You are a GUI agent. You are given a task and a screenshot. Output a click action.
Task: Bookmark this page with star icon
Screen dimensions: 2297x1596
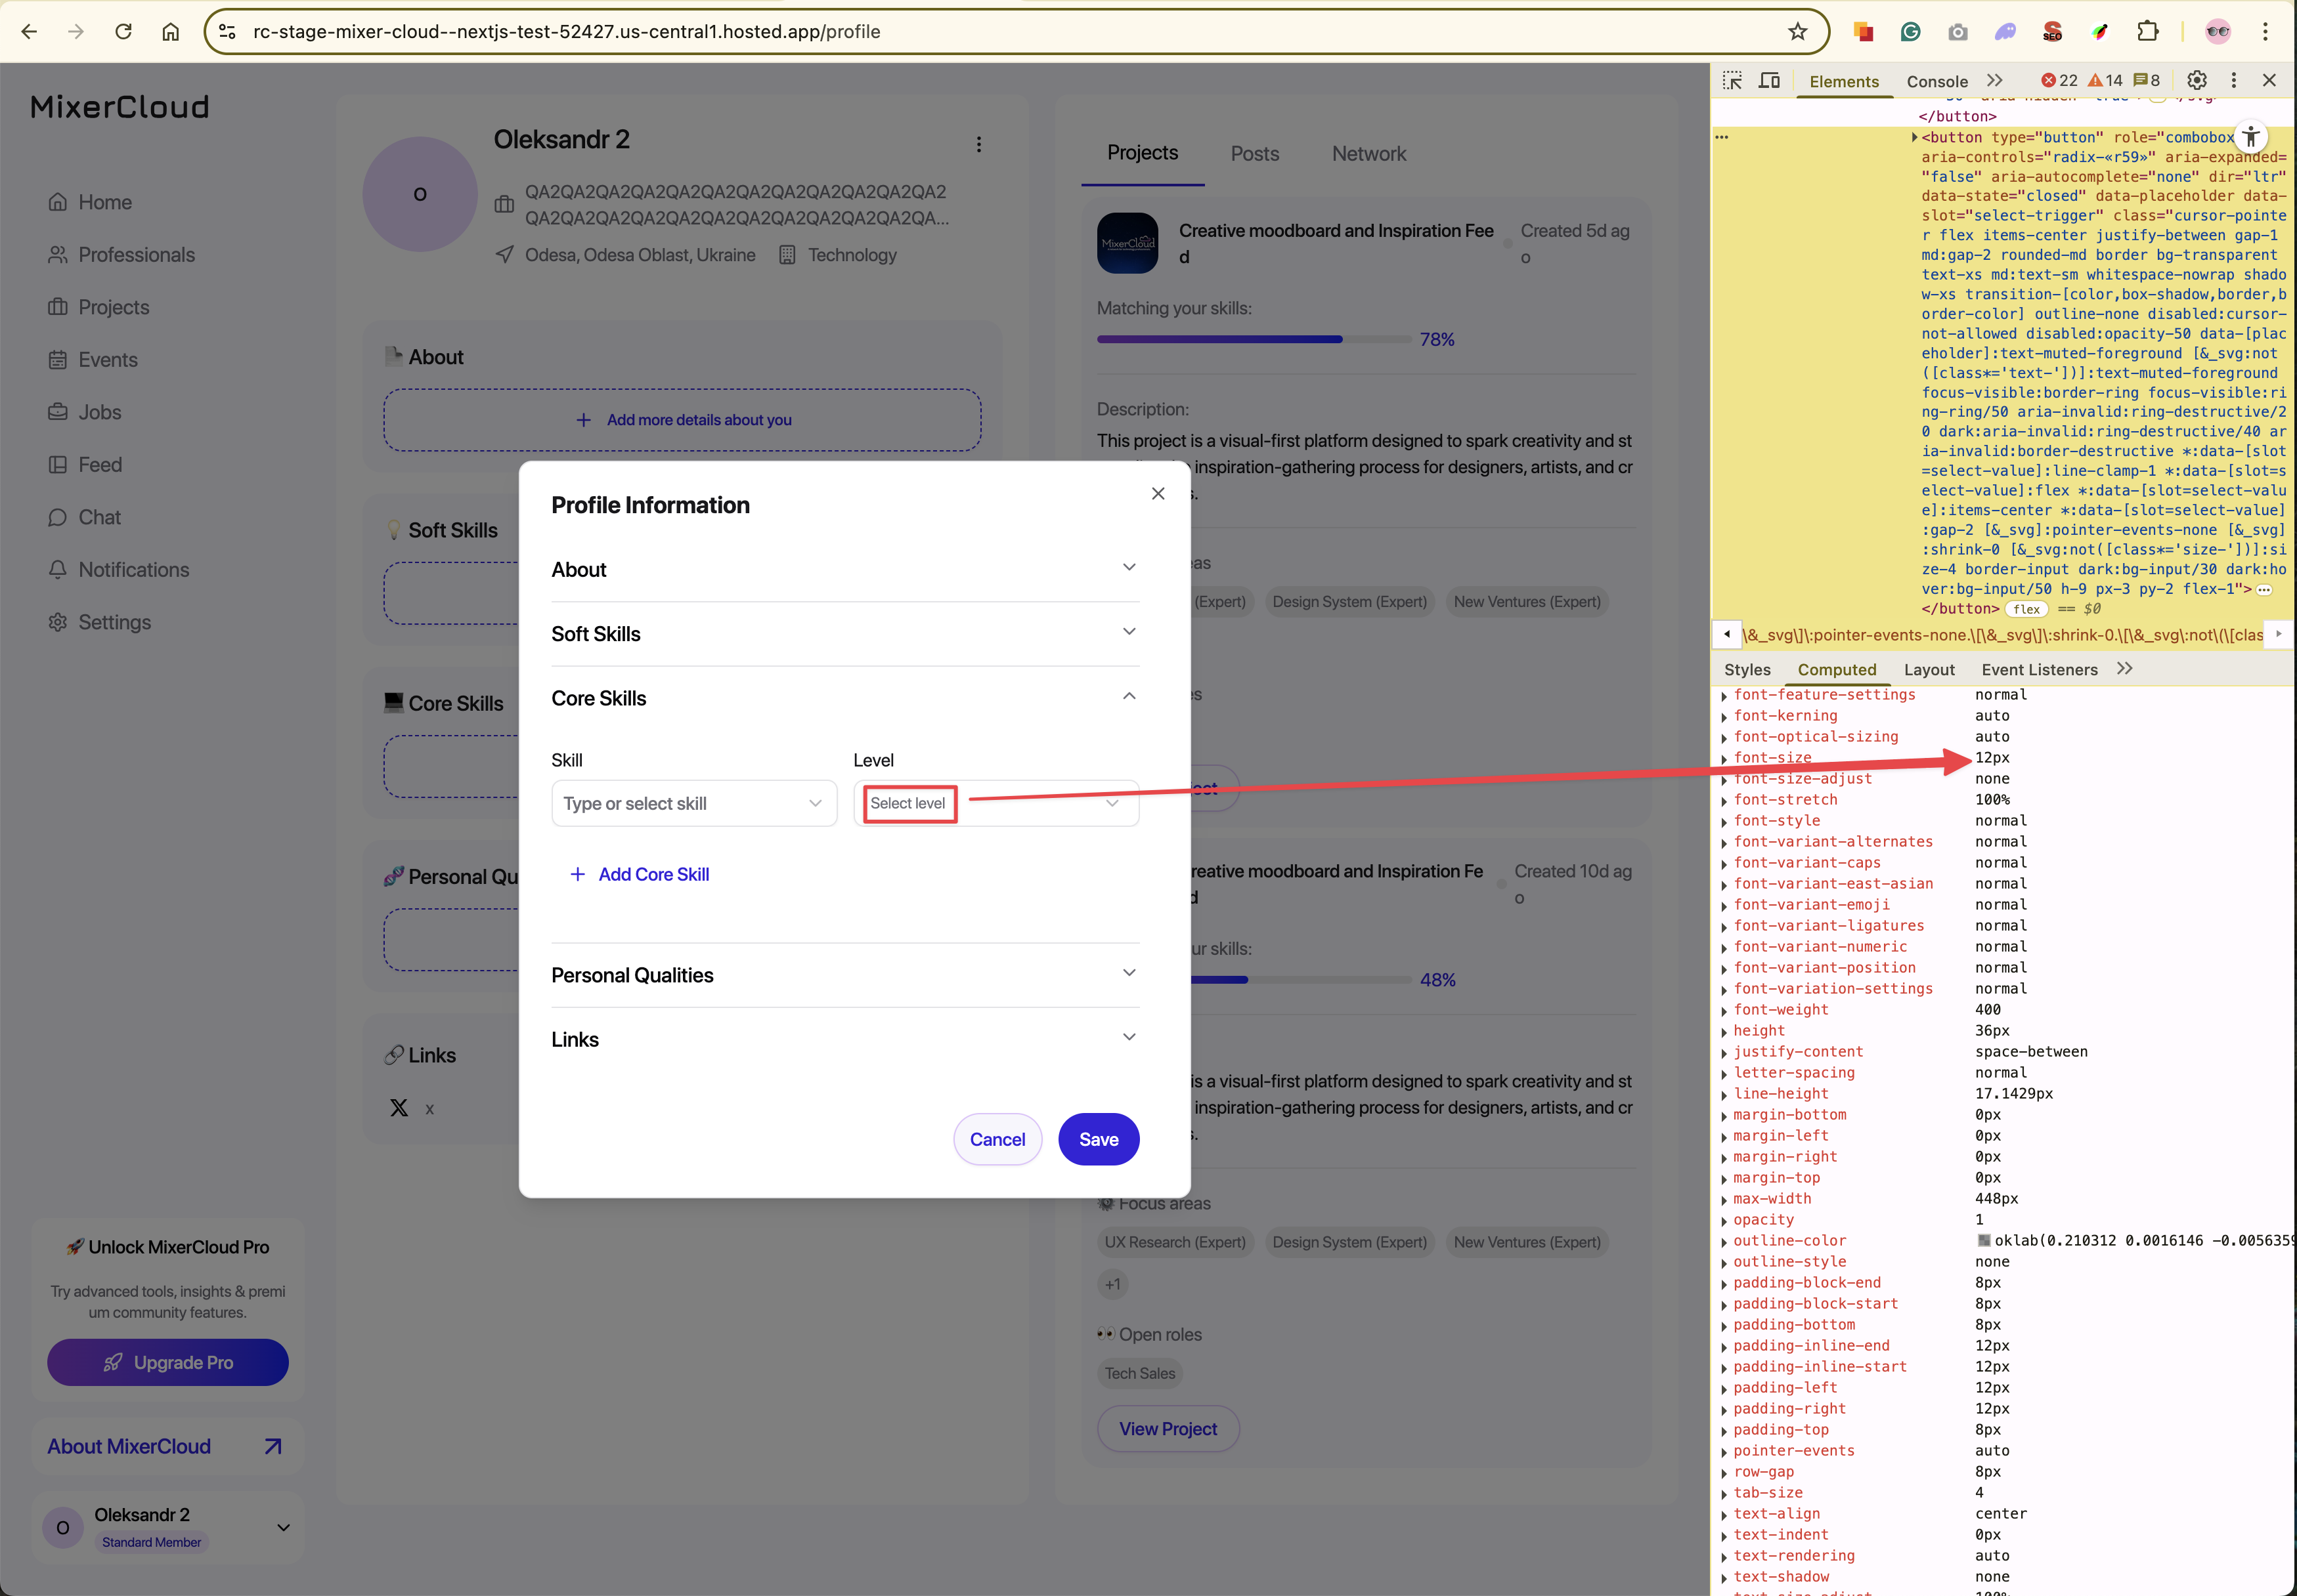[x=1798, y=31]
